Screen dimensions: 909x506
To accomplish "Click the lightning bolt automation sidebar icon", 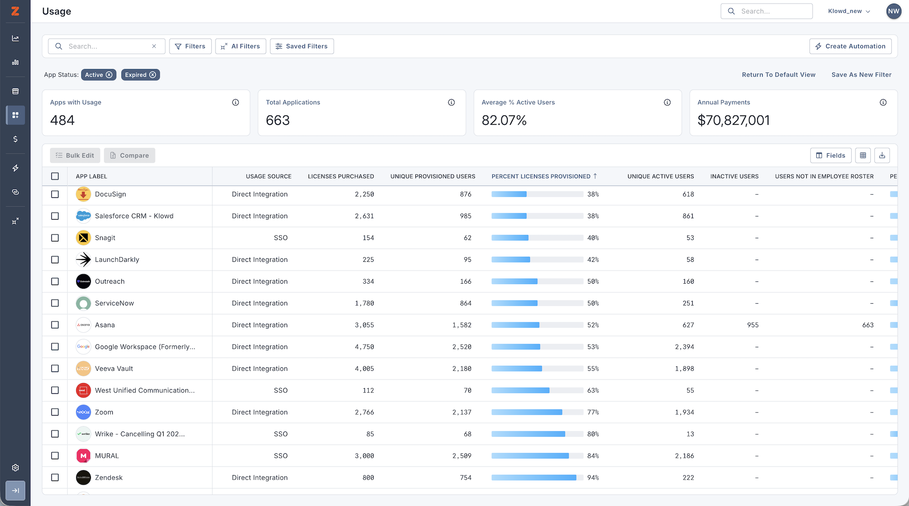I will pos(15,168).
